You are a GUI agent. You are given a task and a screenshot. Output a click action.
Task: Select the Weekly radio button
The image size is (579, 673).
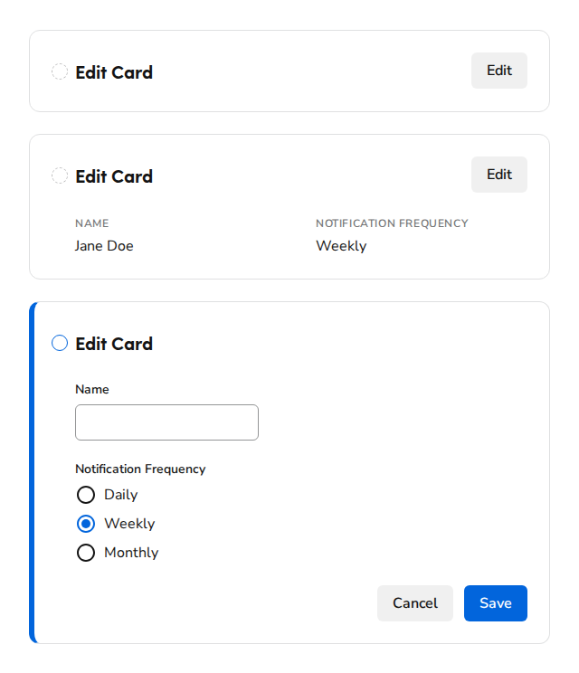(86, 524)
